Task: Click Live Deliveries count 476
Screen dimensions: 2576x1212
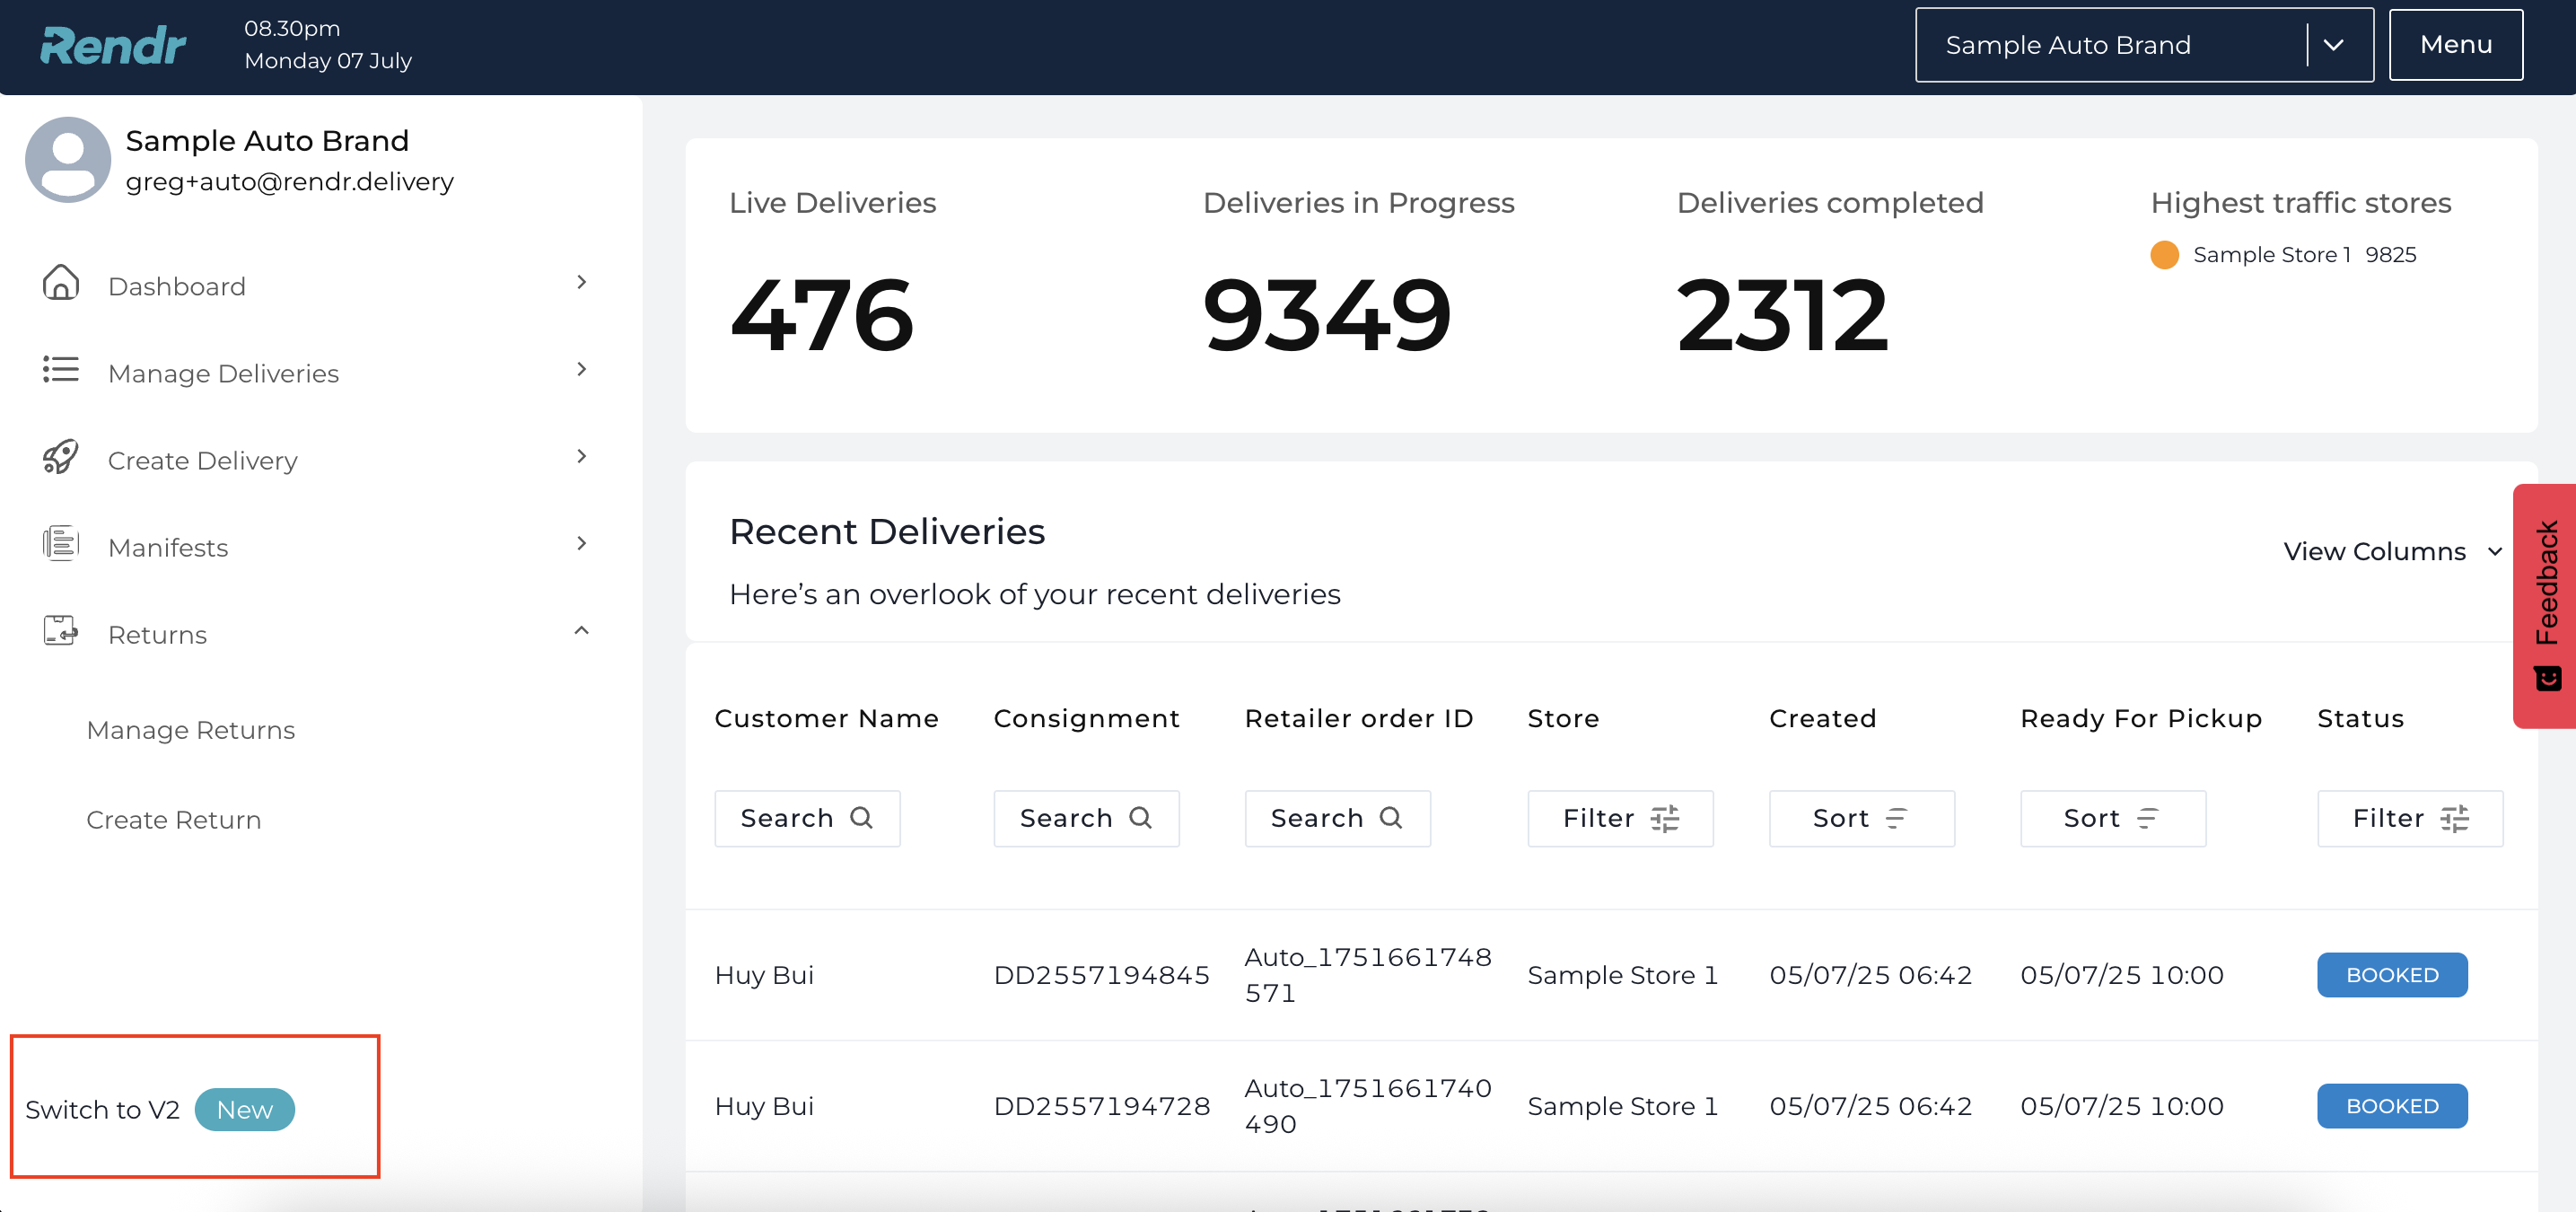Action: click(x=822, y=315)
